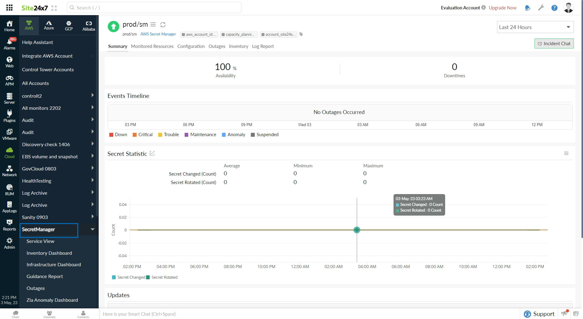Open the Log Report tab
This screenshot has width=583, height=319.
click(x=263, y=46)
